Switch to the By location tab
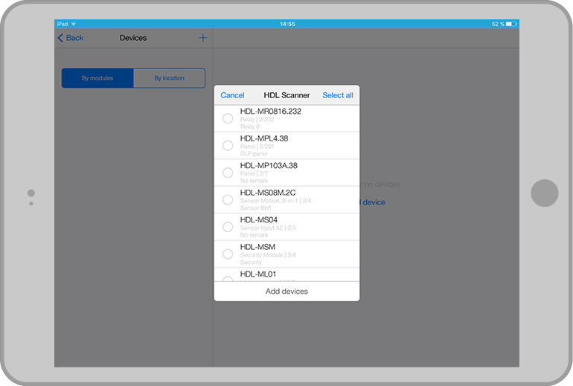Viewport: 573px width, 386px height. pyautogui.click(x=169, y=78)
